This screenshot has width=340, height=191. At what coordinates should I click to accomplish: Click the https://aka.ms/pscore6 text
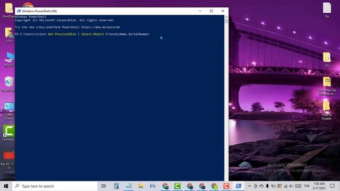coord(100,27)
